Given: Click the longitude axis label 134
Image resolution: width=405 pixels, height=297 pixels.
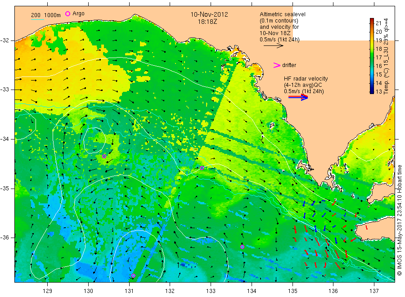Looking at the screenshot, I should (x=252, y=291).
